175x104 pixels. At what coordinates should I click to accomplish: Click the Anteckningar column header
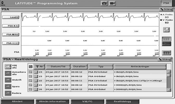(140, 67)
